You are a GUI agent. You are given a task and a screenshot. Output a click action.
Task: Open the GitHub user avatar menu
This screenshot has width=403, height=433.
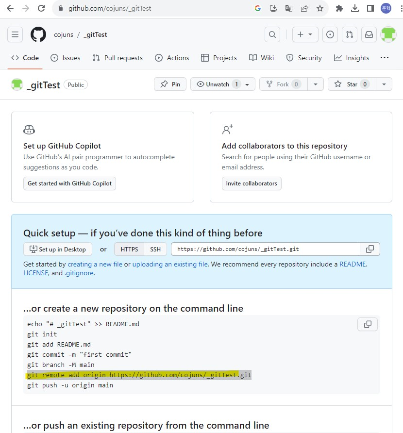click(388, 34)
